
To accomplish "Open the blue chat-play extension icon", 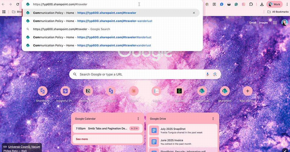I will (x=221, y=4).
